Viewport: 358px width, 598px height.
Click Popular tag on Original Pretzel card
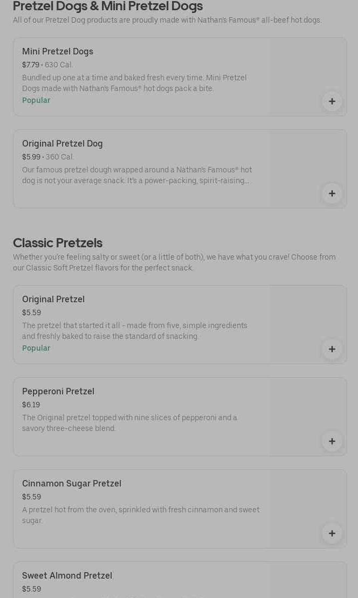36,349
